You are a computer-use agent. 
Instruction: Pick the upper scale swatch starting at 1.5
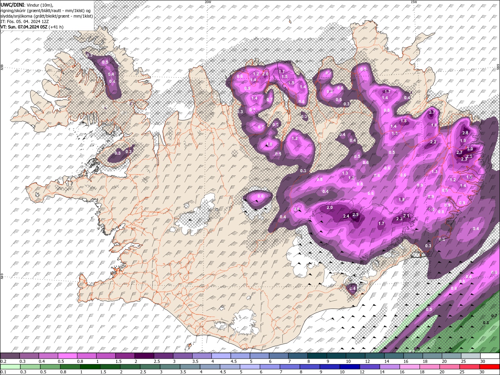[x=125, y=356]
